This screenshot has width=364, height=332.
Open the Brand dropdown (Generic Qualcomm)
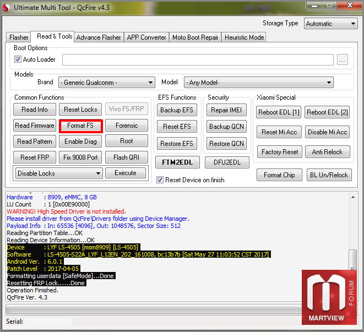point(107,83)
